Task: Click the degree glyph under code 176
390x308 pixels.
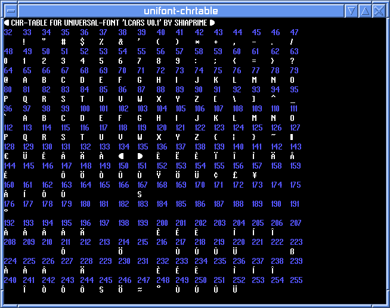Action: tap(6, 211)
